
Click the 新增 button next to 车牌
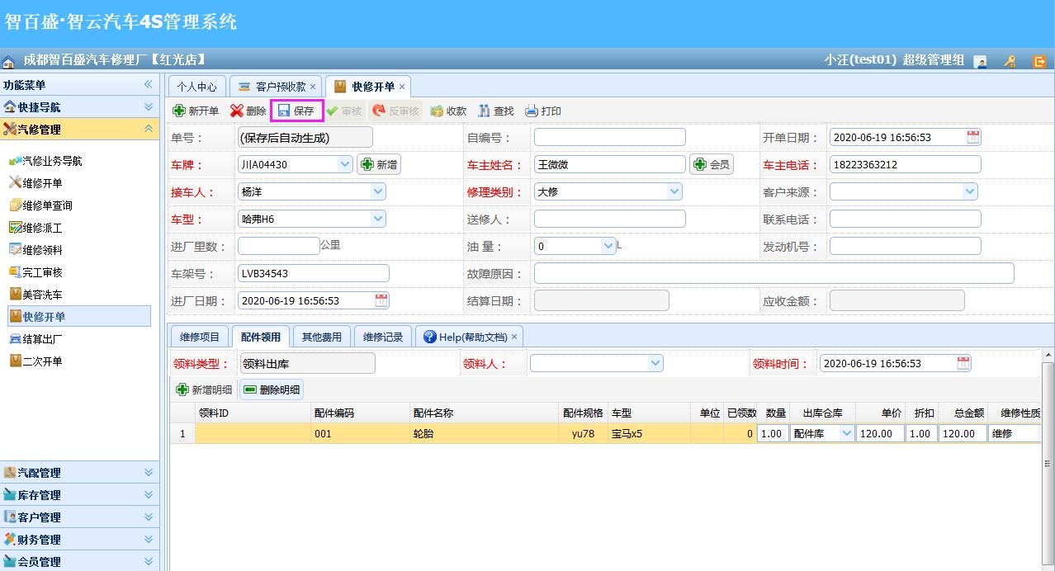[378, 163]
